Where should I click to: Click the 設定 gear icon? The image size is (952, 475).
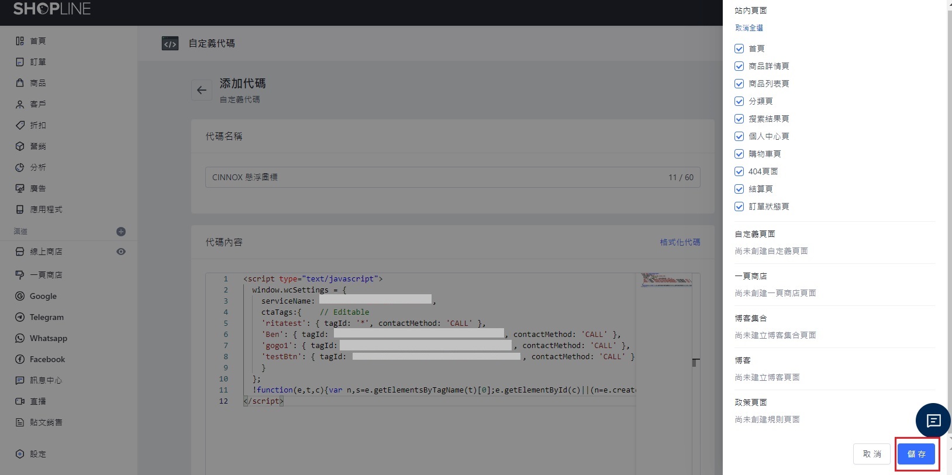coord(20,454)
